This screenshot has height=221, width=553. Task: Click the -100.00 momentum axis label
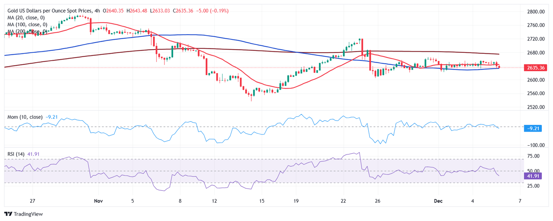click(532, 145)
